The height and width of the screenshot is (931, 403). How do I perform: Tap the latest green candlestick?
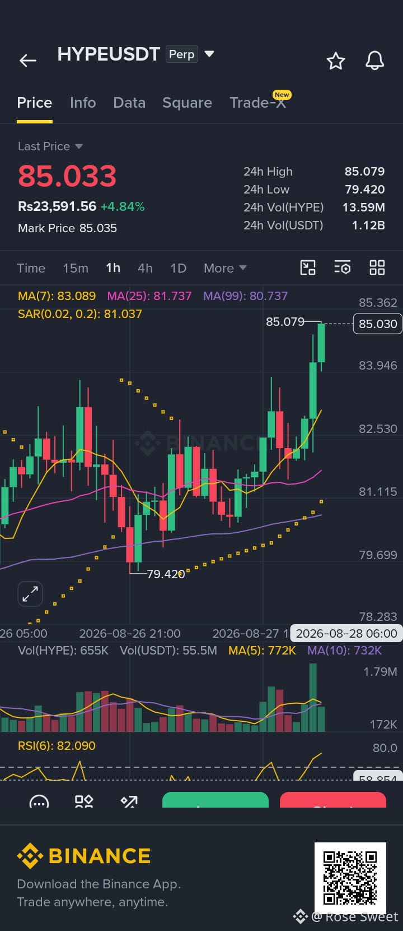(x=321, y=343)
